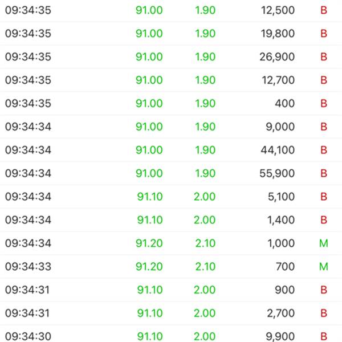
Task: Select the trade row with volume 2,700
Action: point(171,313)
